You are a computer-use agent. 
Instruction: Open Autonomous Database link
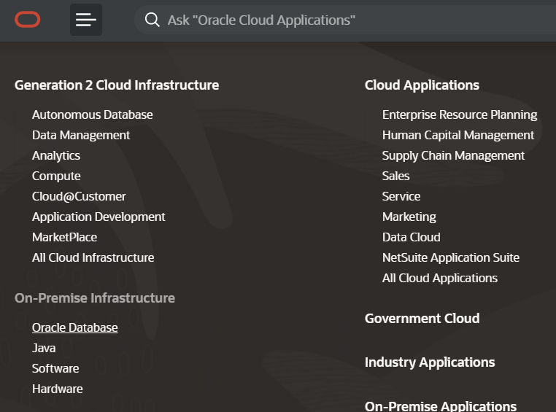[92, 114]
